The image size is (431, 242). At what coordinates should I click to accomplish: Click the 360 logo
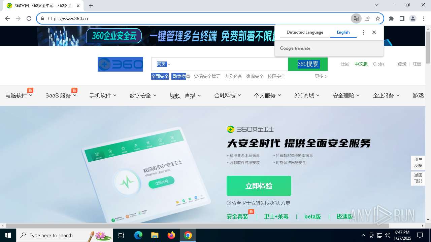120,64
